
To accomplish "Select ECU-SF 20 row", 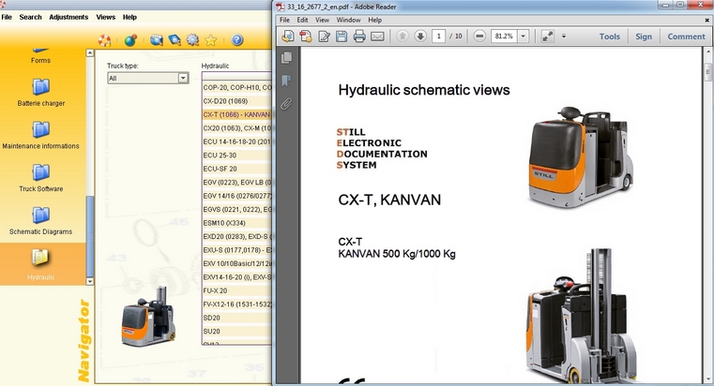I will [x=236, y=169].
